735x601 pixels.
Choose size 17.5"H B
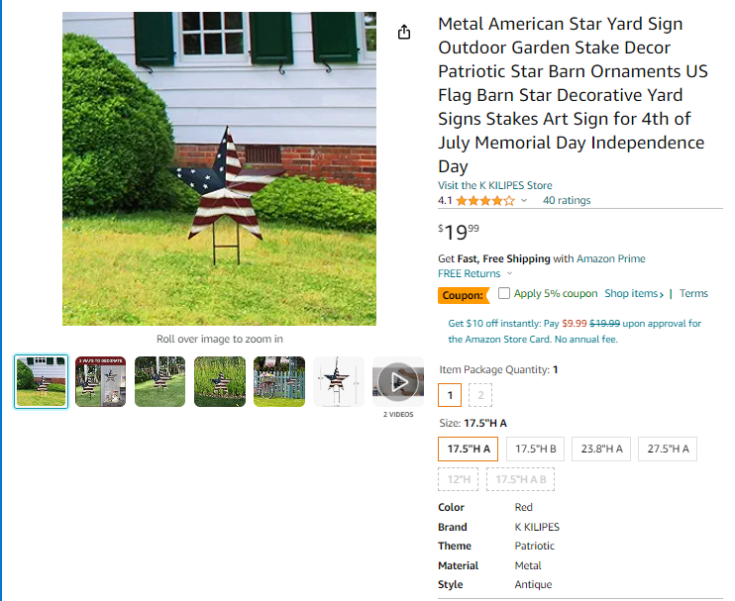pos(535,449)
